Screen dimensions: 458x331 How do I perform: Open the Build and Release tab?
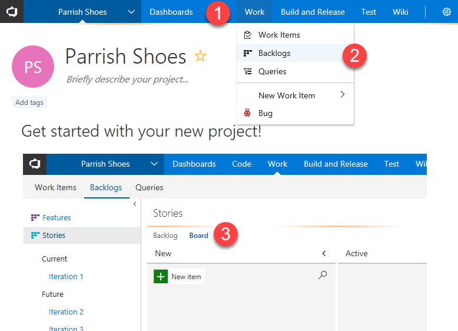point(313,12)
